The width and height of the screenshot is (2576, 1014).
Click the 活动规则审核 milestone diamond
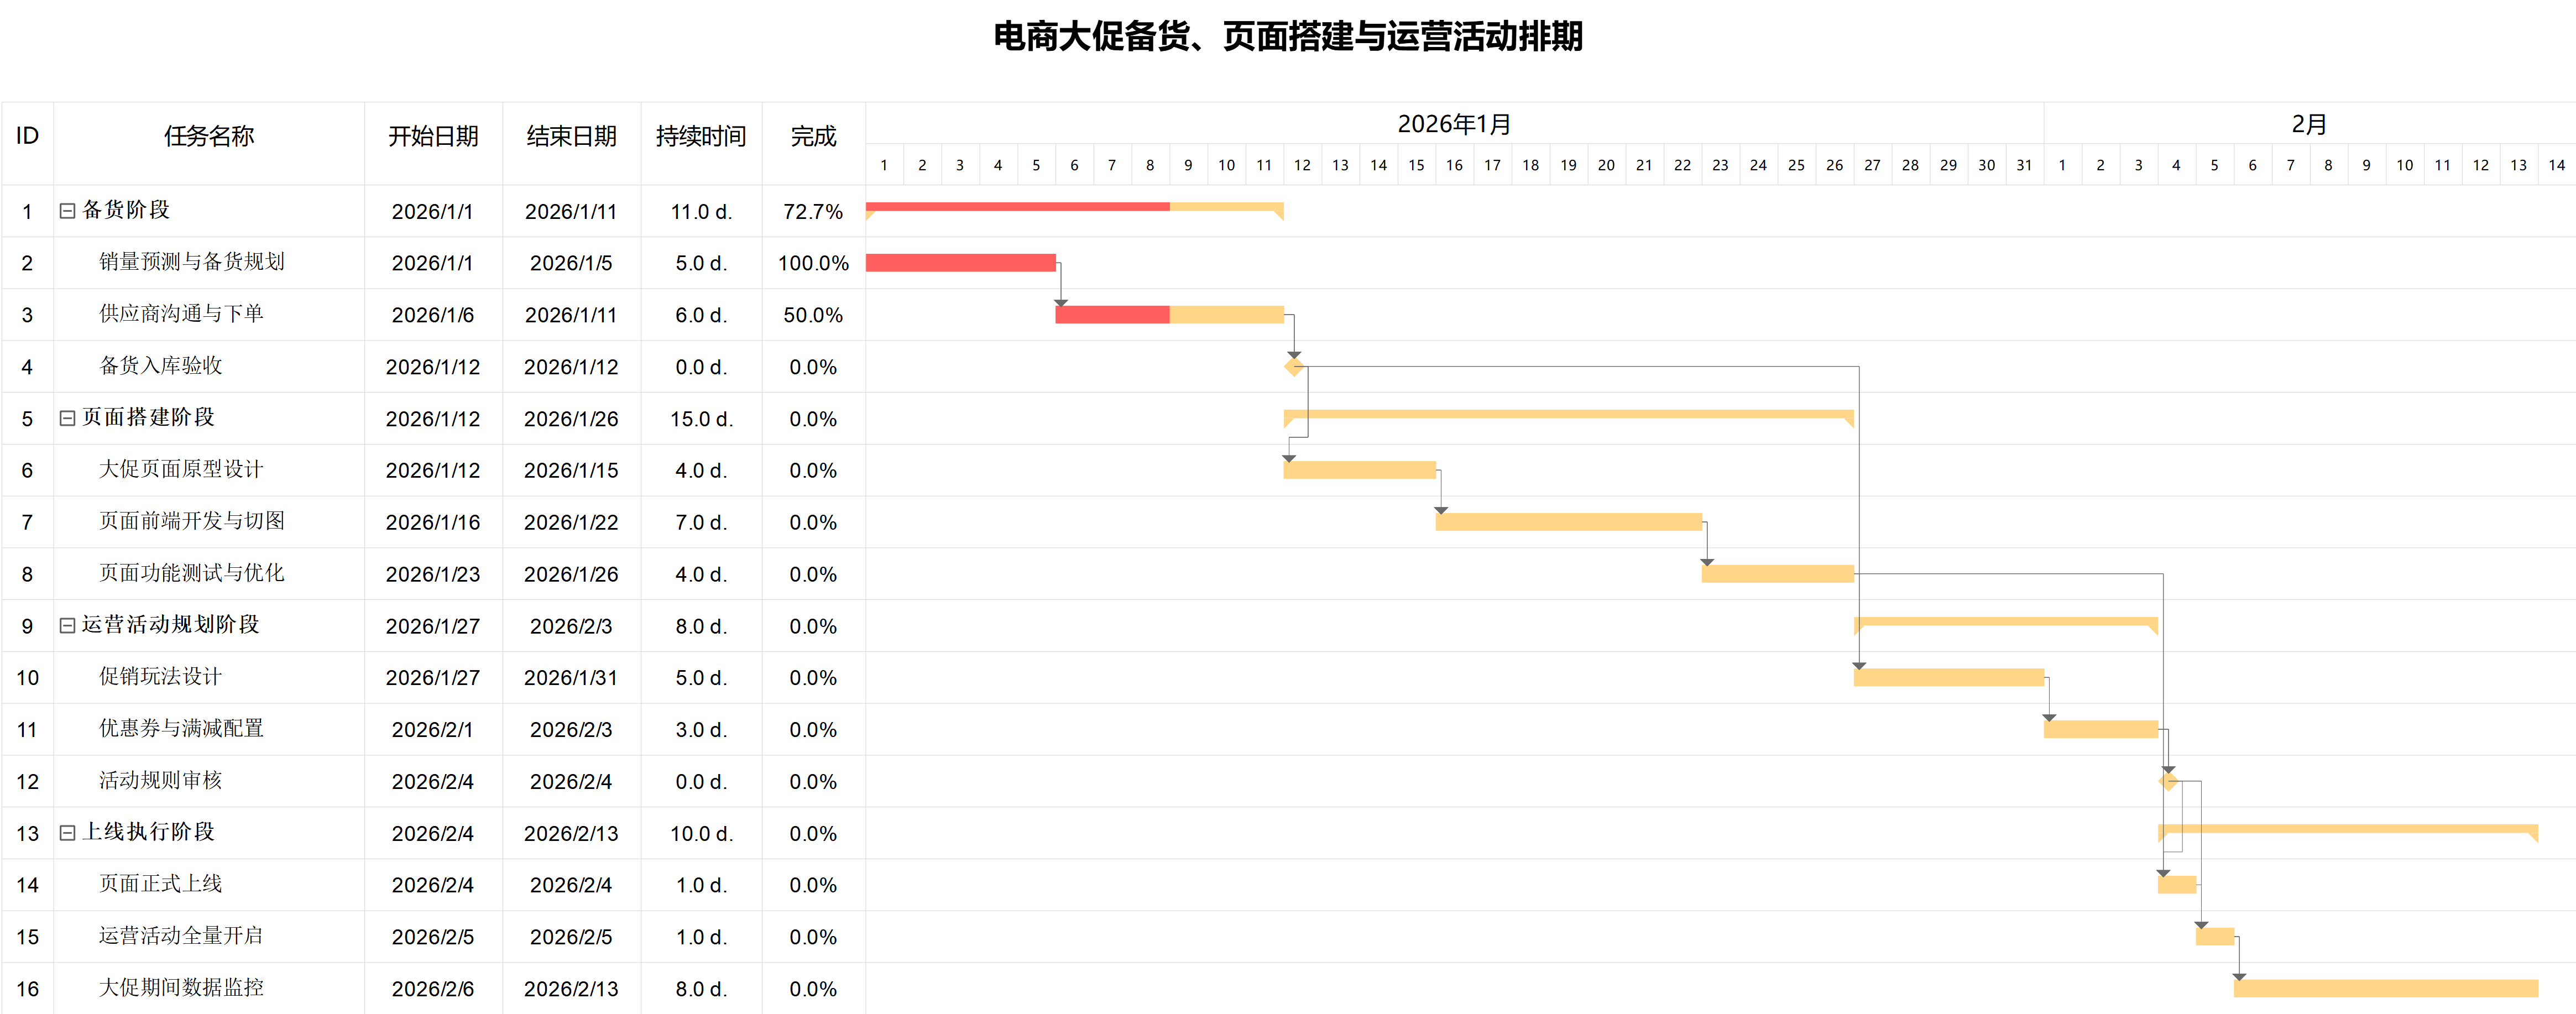click(x=2168, y=781)
